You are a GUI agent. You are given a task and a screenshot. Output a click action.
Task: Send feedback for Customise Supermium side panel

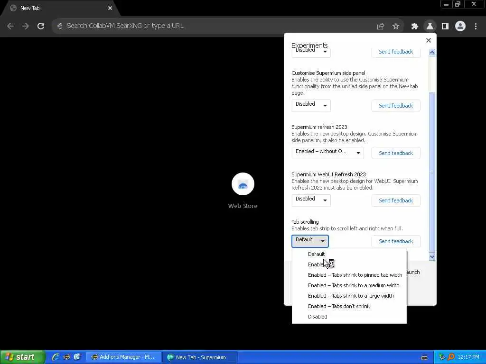(396, 106)
